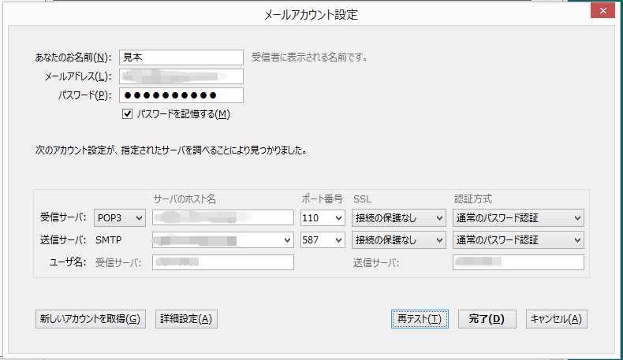Expand the incoming server SSL dropdown
623x360 pixels.
point(397,217)
